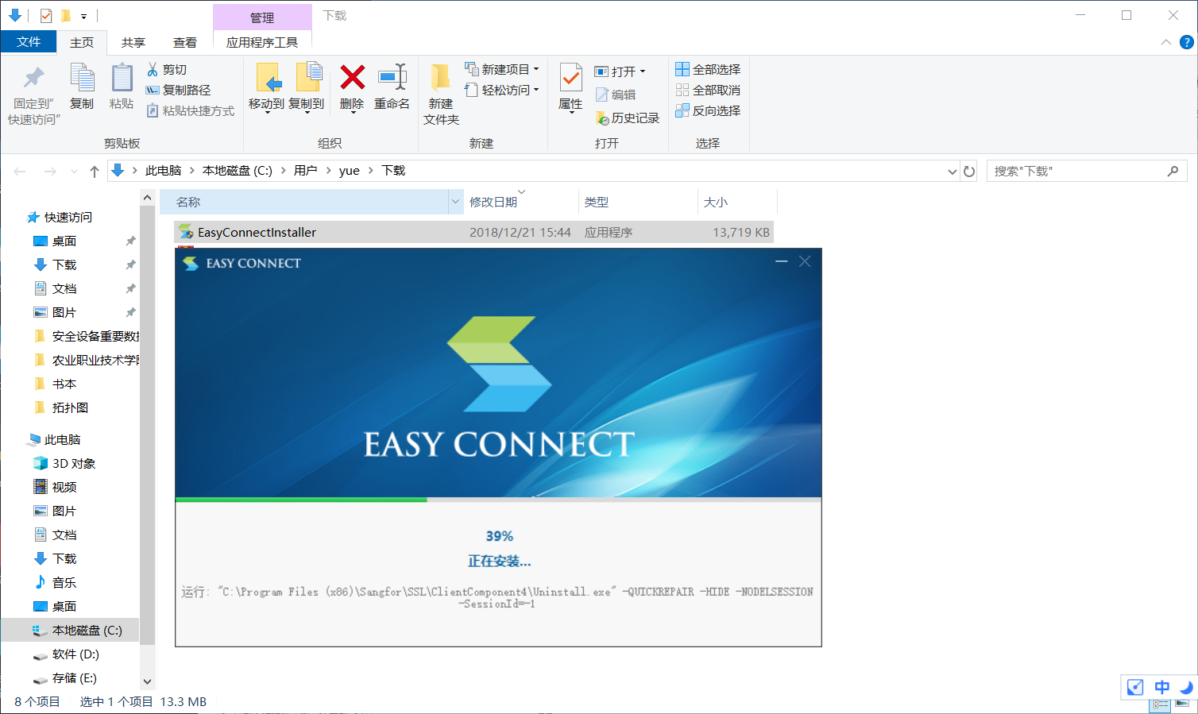Open 拓扑图 folder in sidebar
Image resolution: width=1198 pixels, height=714 pixels.
[x=61, y=407]
